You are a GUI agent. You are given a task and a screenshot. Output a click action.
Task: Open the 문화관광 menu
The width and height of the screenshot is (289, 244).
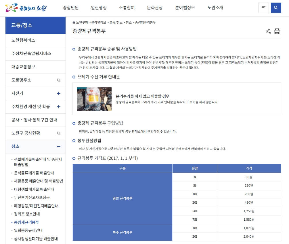(x=155, y=8)
